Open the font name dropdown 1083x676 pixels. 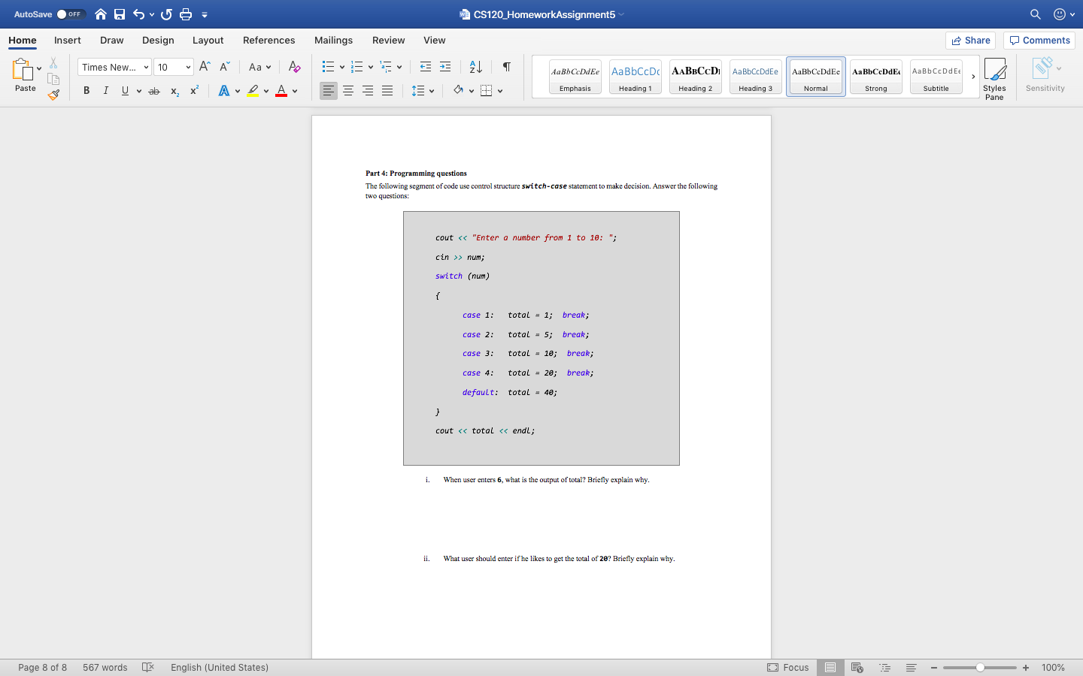114,67
